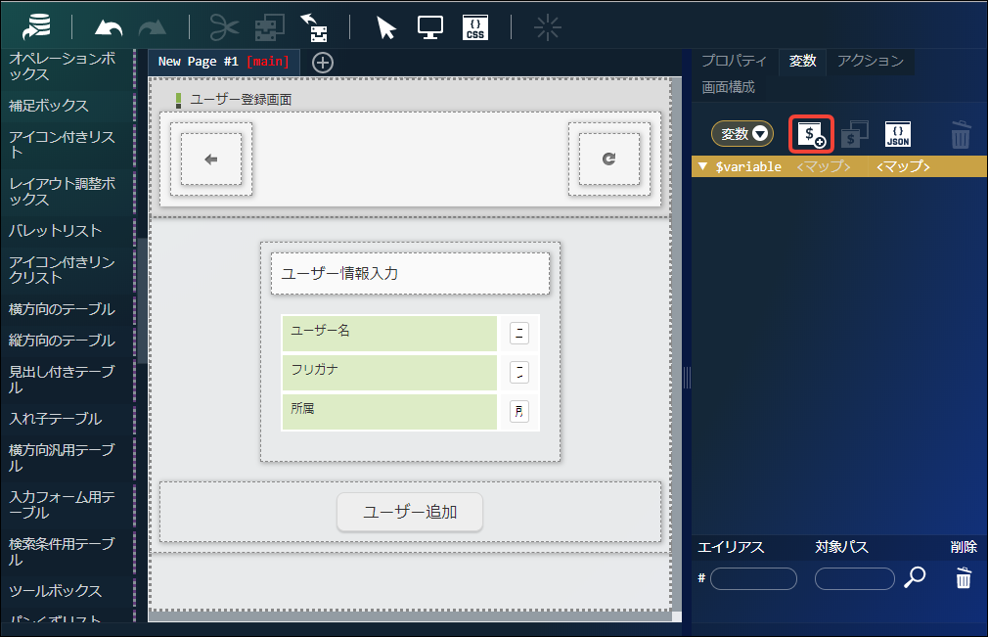Click the magnifier search path icon

[x=915, y=577]
